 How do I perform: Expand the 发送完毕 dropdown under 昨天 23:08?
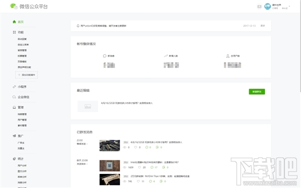click(82, 164)
